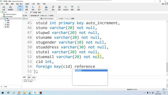This screenshot has height=95, width=168.
Task: Select the stumanager database in tree
Action: (9, 16)
